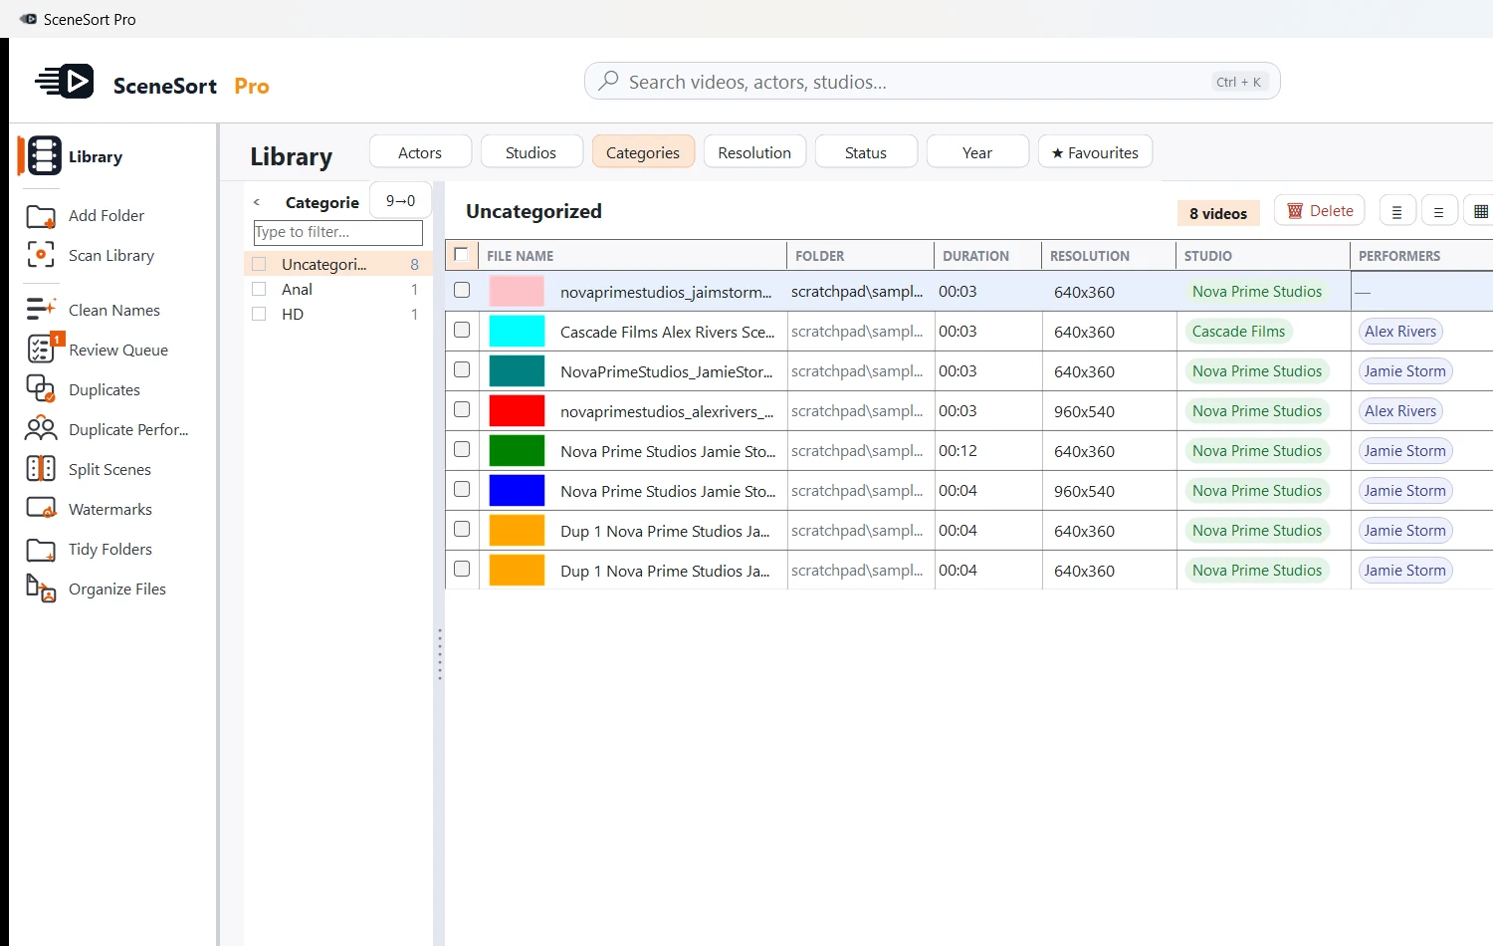1493x946 pixels.
Task: Select the Categories tab
Action: click(x=643, y=152)
